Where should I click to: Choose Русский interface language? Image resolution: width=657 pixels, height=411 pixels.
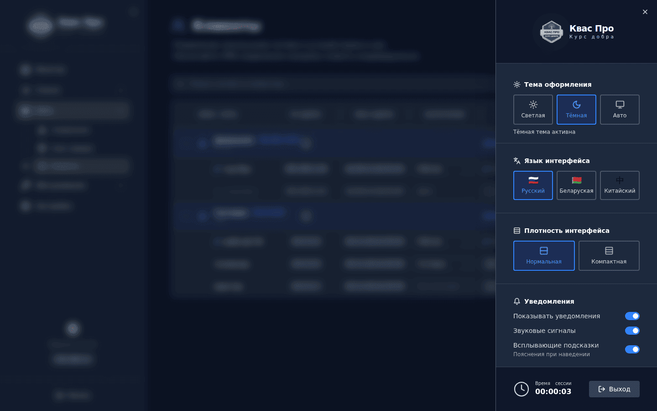533,185
